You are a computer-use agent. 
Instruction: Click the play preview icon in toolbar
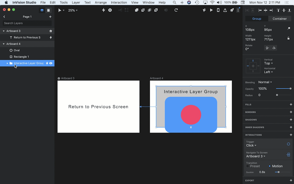[x=211, y=10]
